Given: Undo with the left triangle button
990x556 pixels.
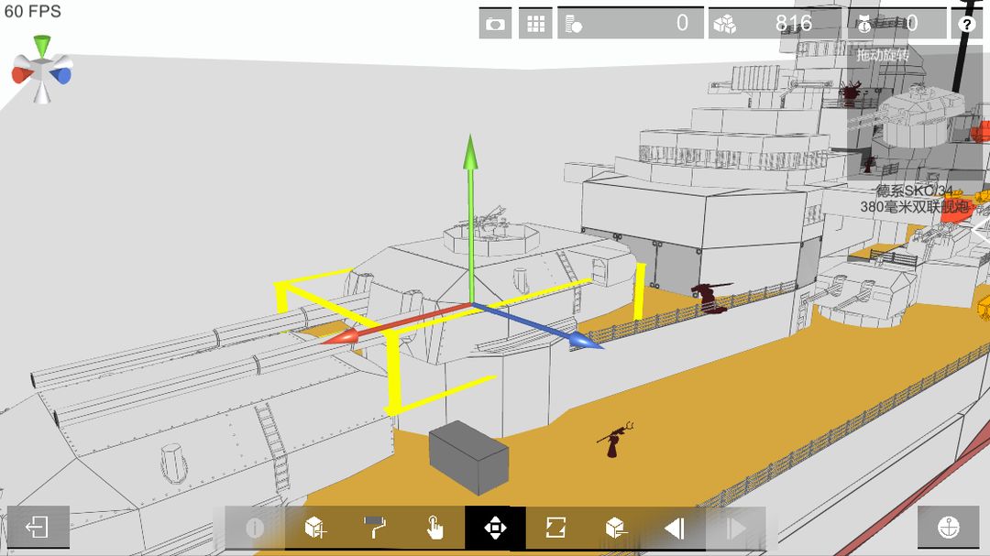Looking at the screenshot, I should (675, 528).
